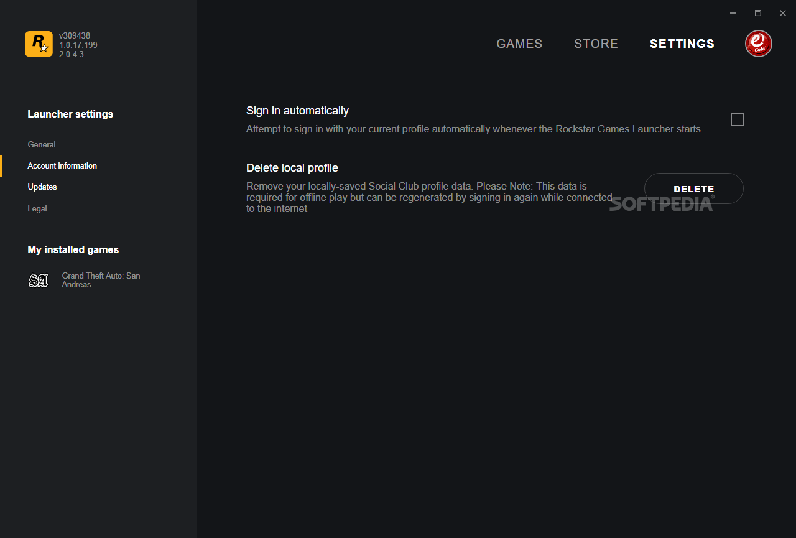Minimize the launcher window
Image resolution: width=796 pixels, height=538 pixels.
(x=734, y=13)
